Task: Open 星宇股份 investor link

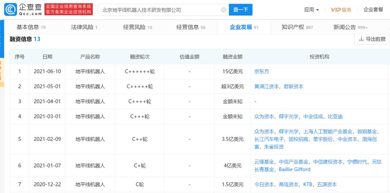Action: tap(323, 139)
